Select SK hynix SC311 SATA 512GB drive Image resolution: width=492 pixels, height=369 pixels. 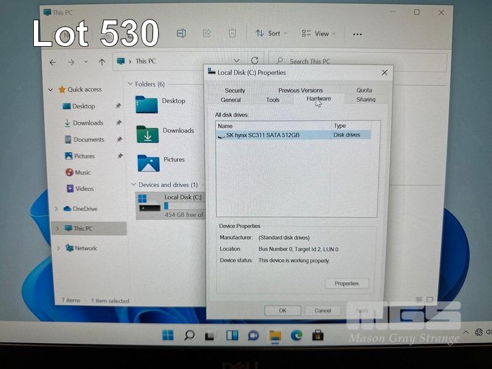[x=263, y=135]
